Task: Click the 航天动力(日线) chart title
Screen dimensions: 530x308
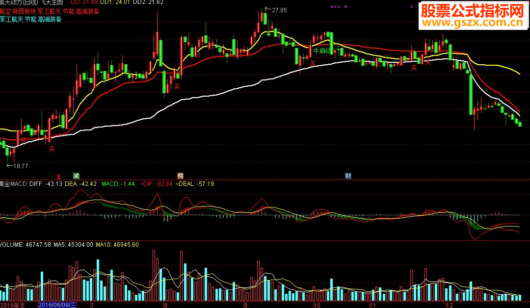Action: click(x=20, y=2)
